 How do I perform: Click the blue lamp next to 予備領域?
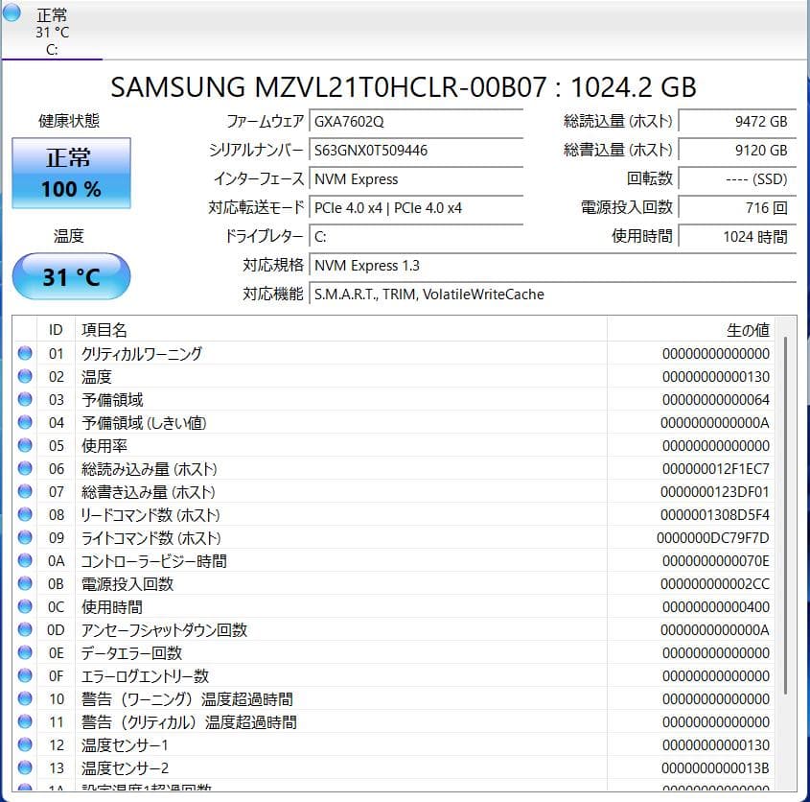[x=26, y=399]
